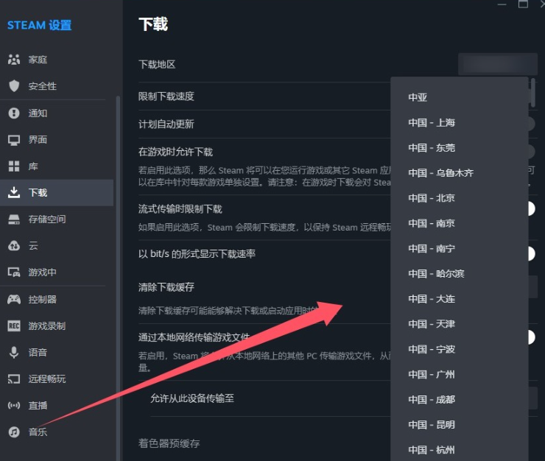Go to the 游戏录制 settings page
Viewport: 545px width, 461px height.
tap(57, 325)
